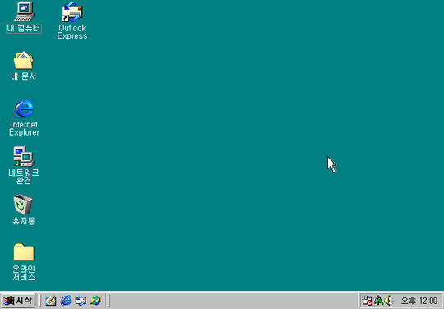Select the Outlook Express desktop shortcut
Viewport: 444px width, 309px height.
(x=72, y=21)
